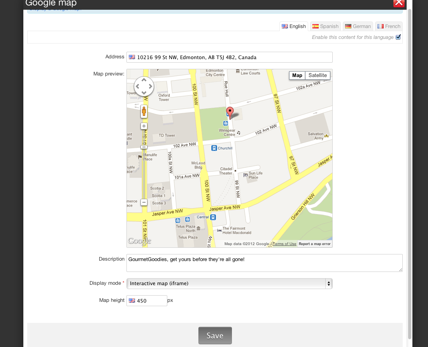428x347 pixels.
Task: Click the Description text area
Action: click(264, 263)
